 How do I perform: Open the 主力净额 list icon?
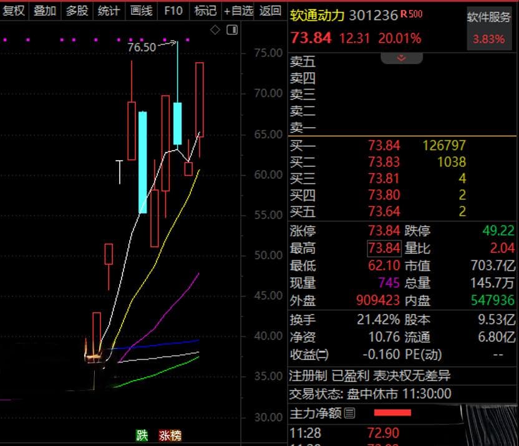point(349,412)
